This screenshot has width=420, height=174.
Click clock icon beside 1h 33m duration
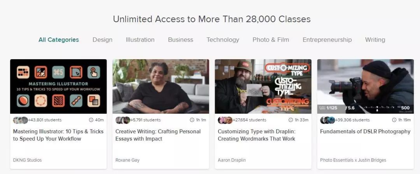click(x=291, y=120)
